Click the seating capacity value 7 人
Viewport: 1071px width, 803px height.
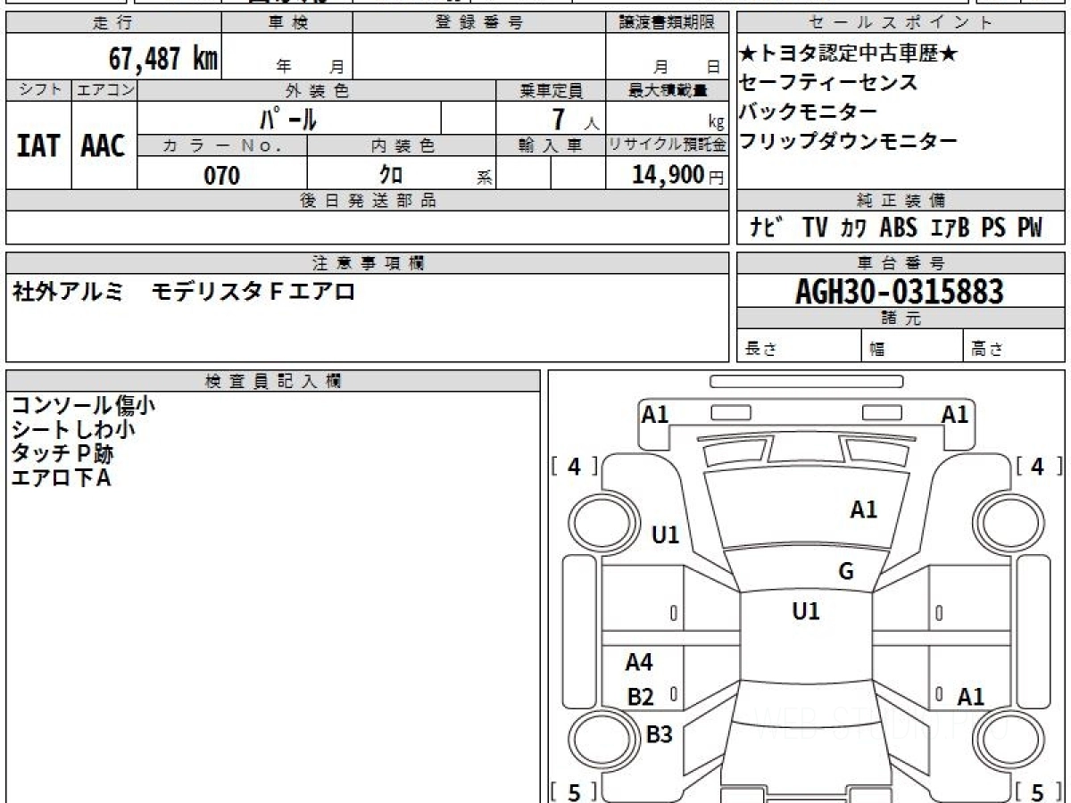tap(575, 119)
